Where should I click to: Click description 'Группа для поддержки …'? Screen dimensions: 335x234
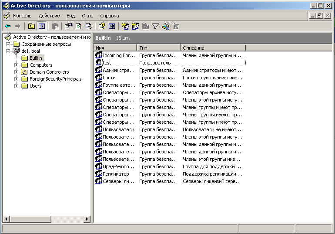tap(212, 166)
